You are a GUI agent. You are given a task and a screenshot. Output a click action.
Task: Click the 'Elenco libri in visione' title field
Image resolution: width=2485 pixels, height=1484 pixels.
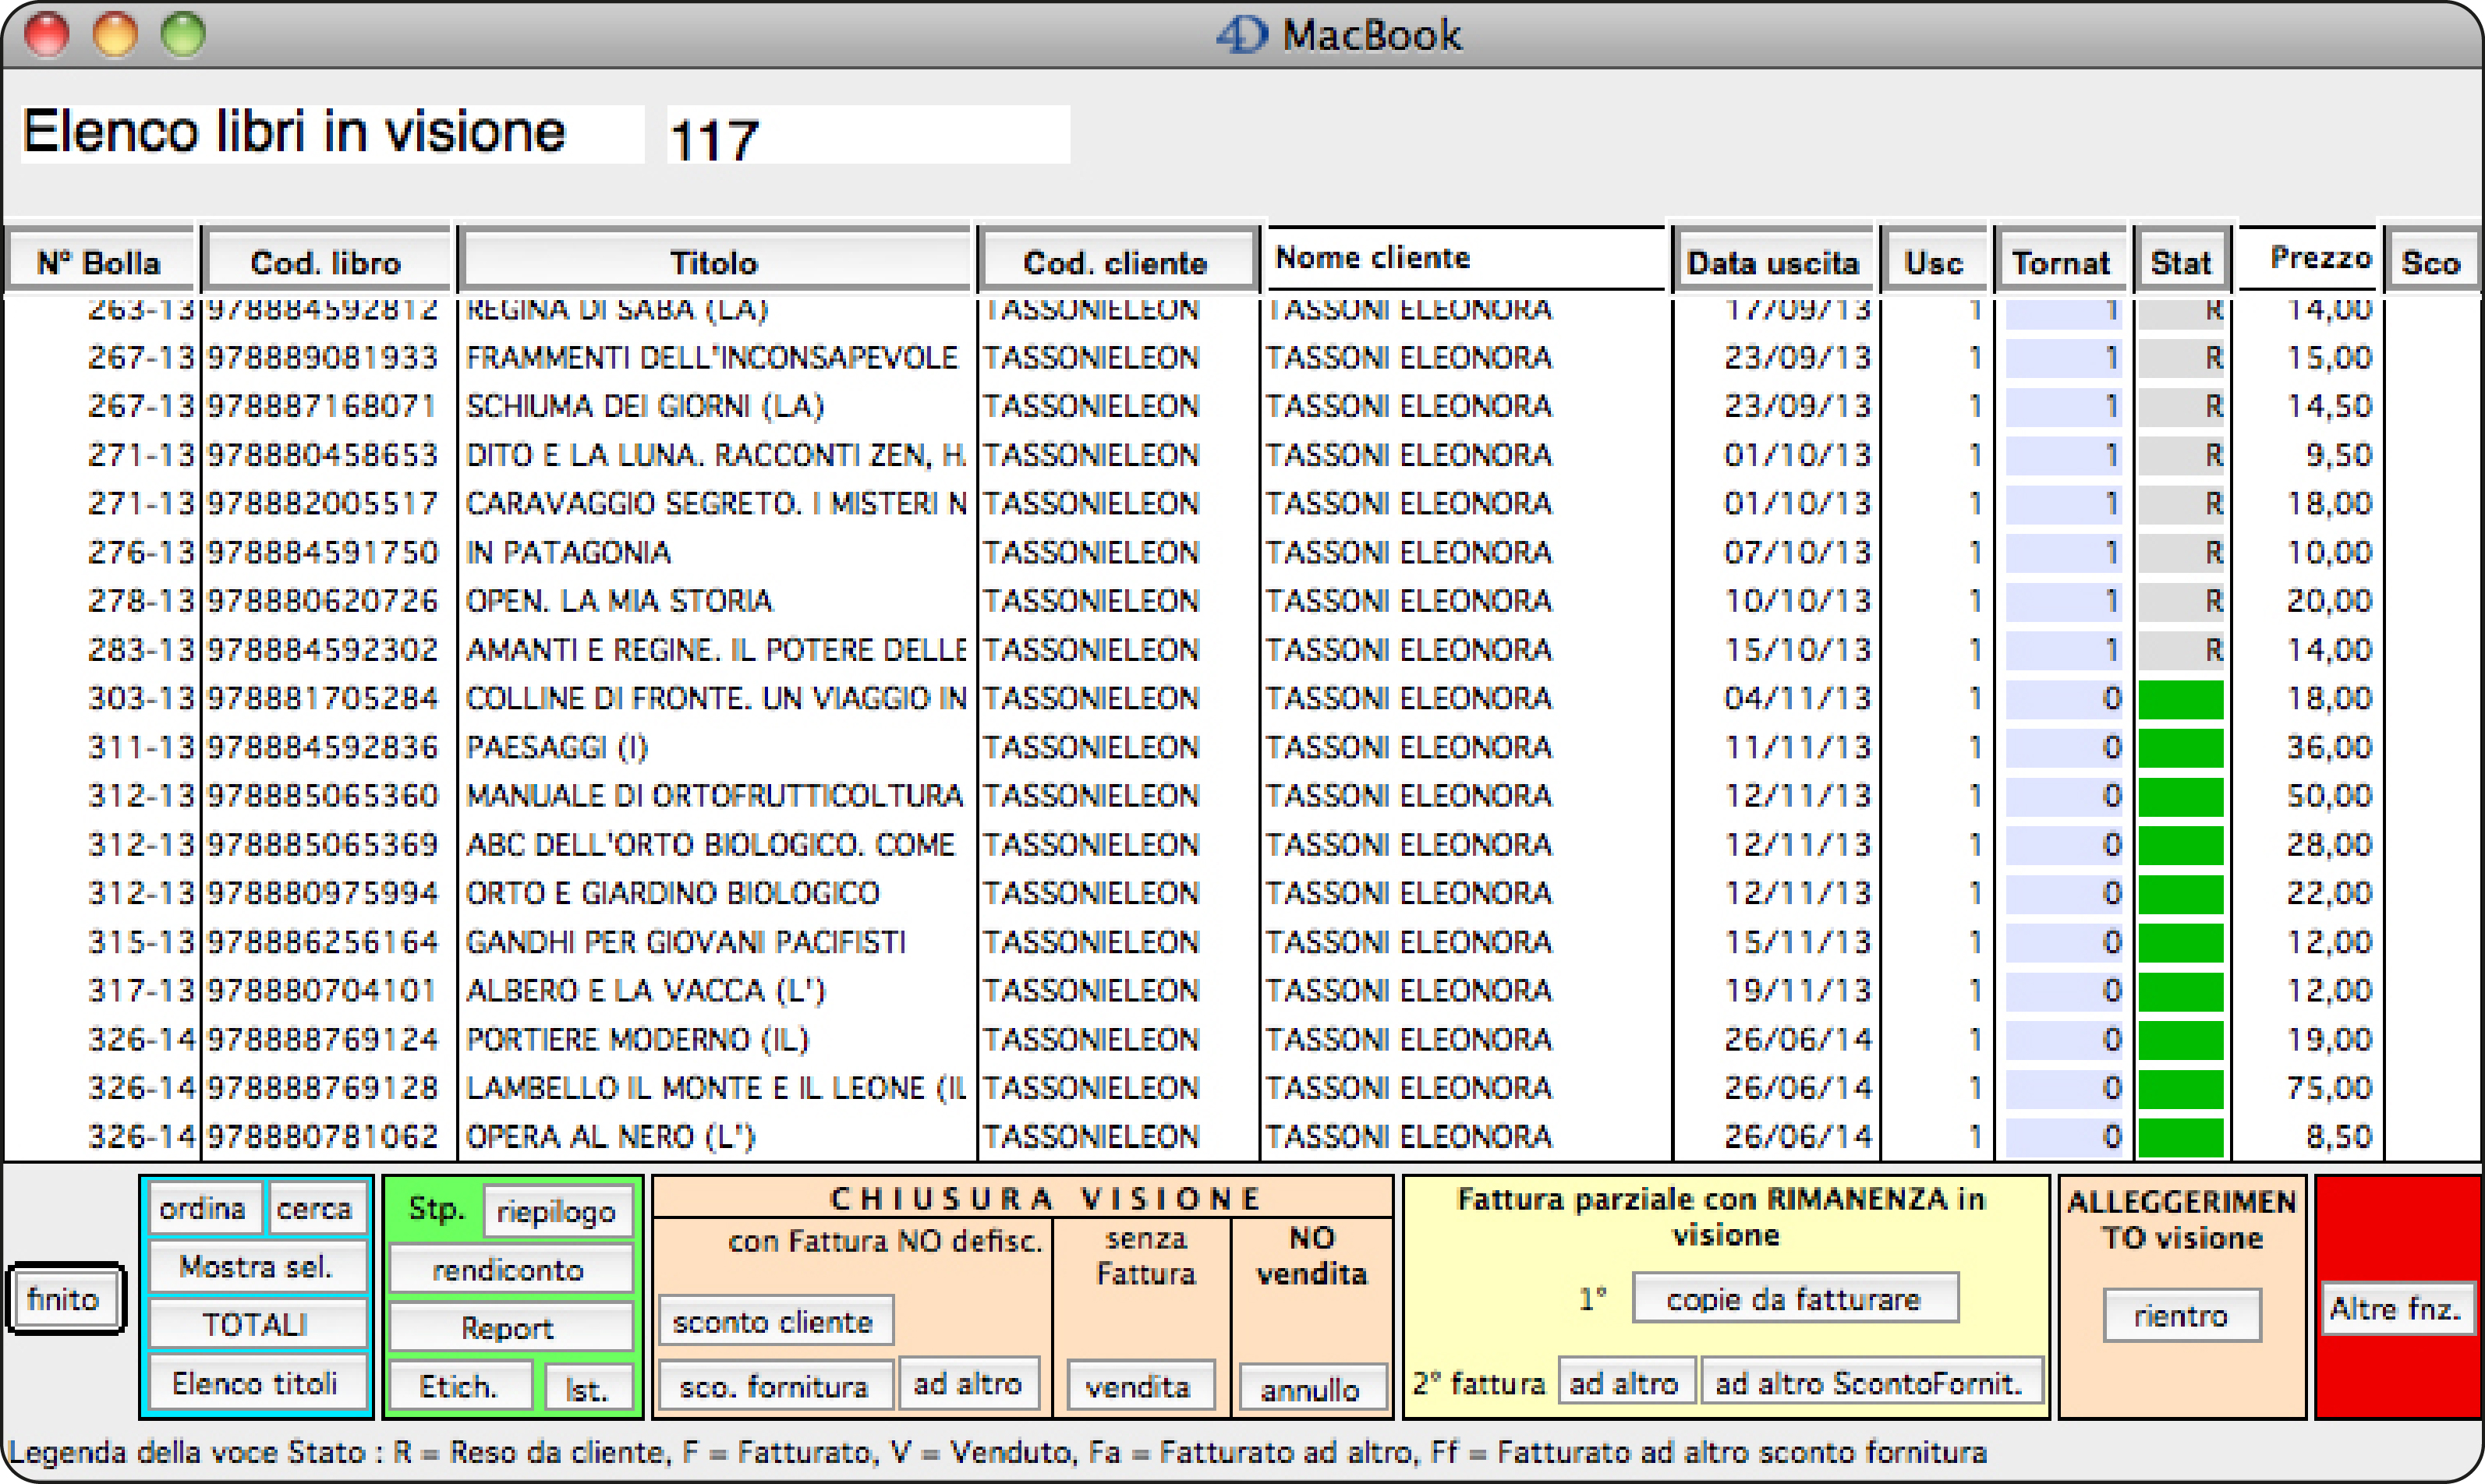(332, 133)
